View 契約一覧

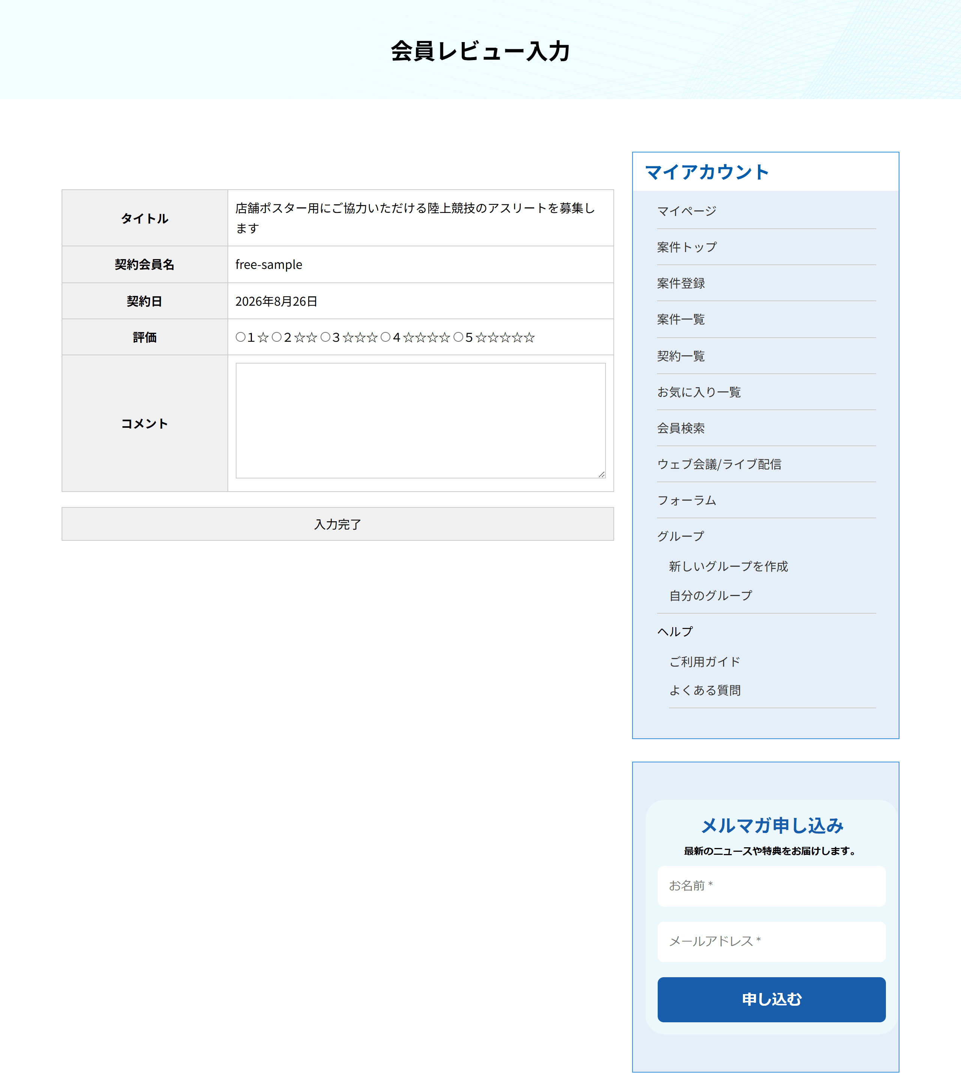click(681, 356)
